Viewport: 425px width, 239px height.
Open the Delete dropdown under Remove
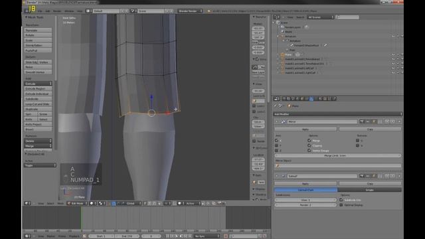[38, 141]
